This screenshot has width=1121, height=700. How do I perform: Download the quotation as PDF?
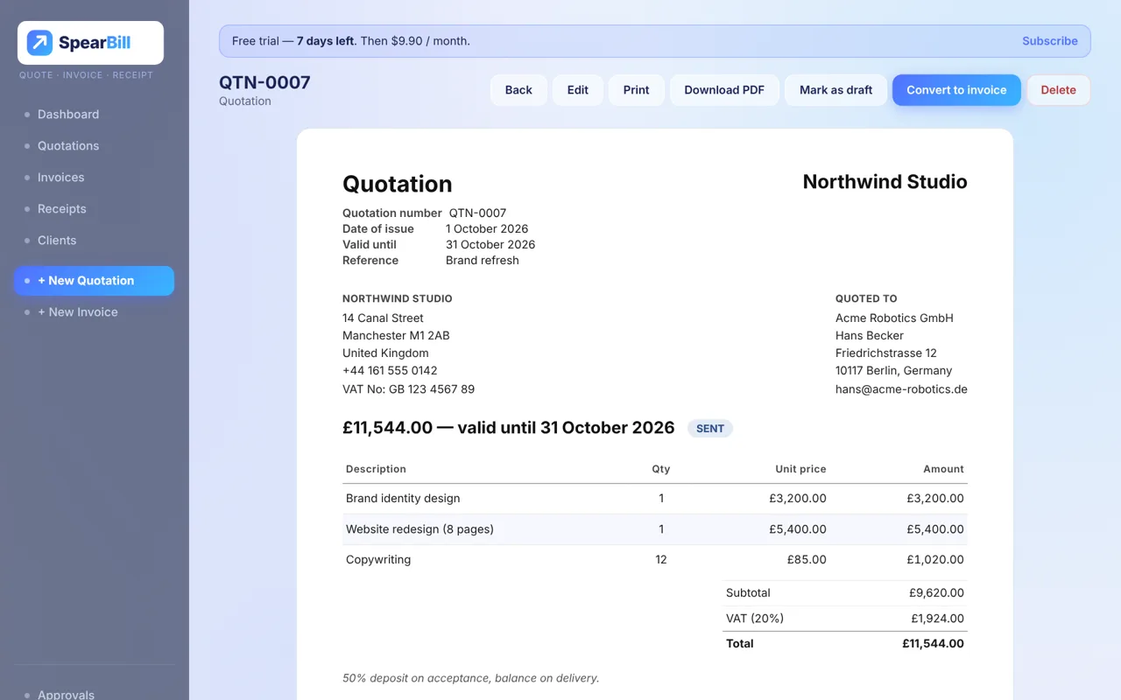(724, 90)
